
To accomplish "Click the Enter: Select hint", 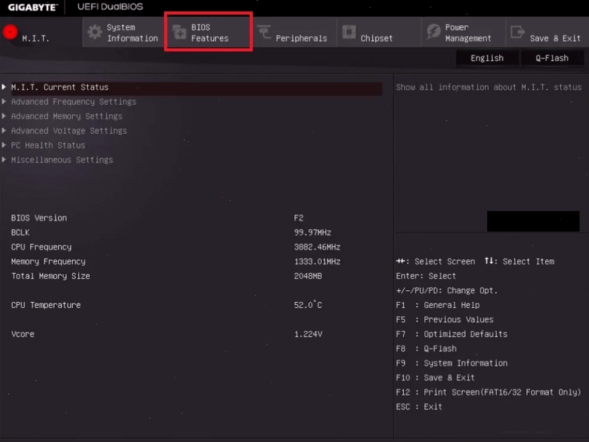I will tap(426, 276).
